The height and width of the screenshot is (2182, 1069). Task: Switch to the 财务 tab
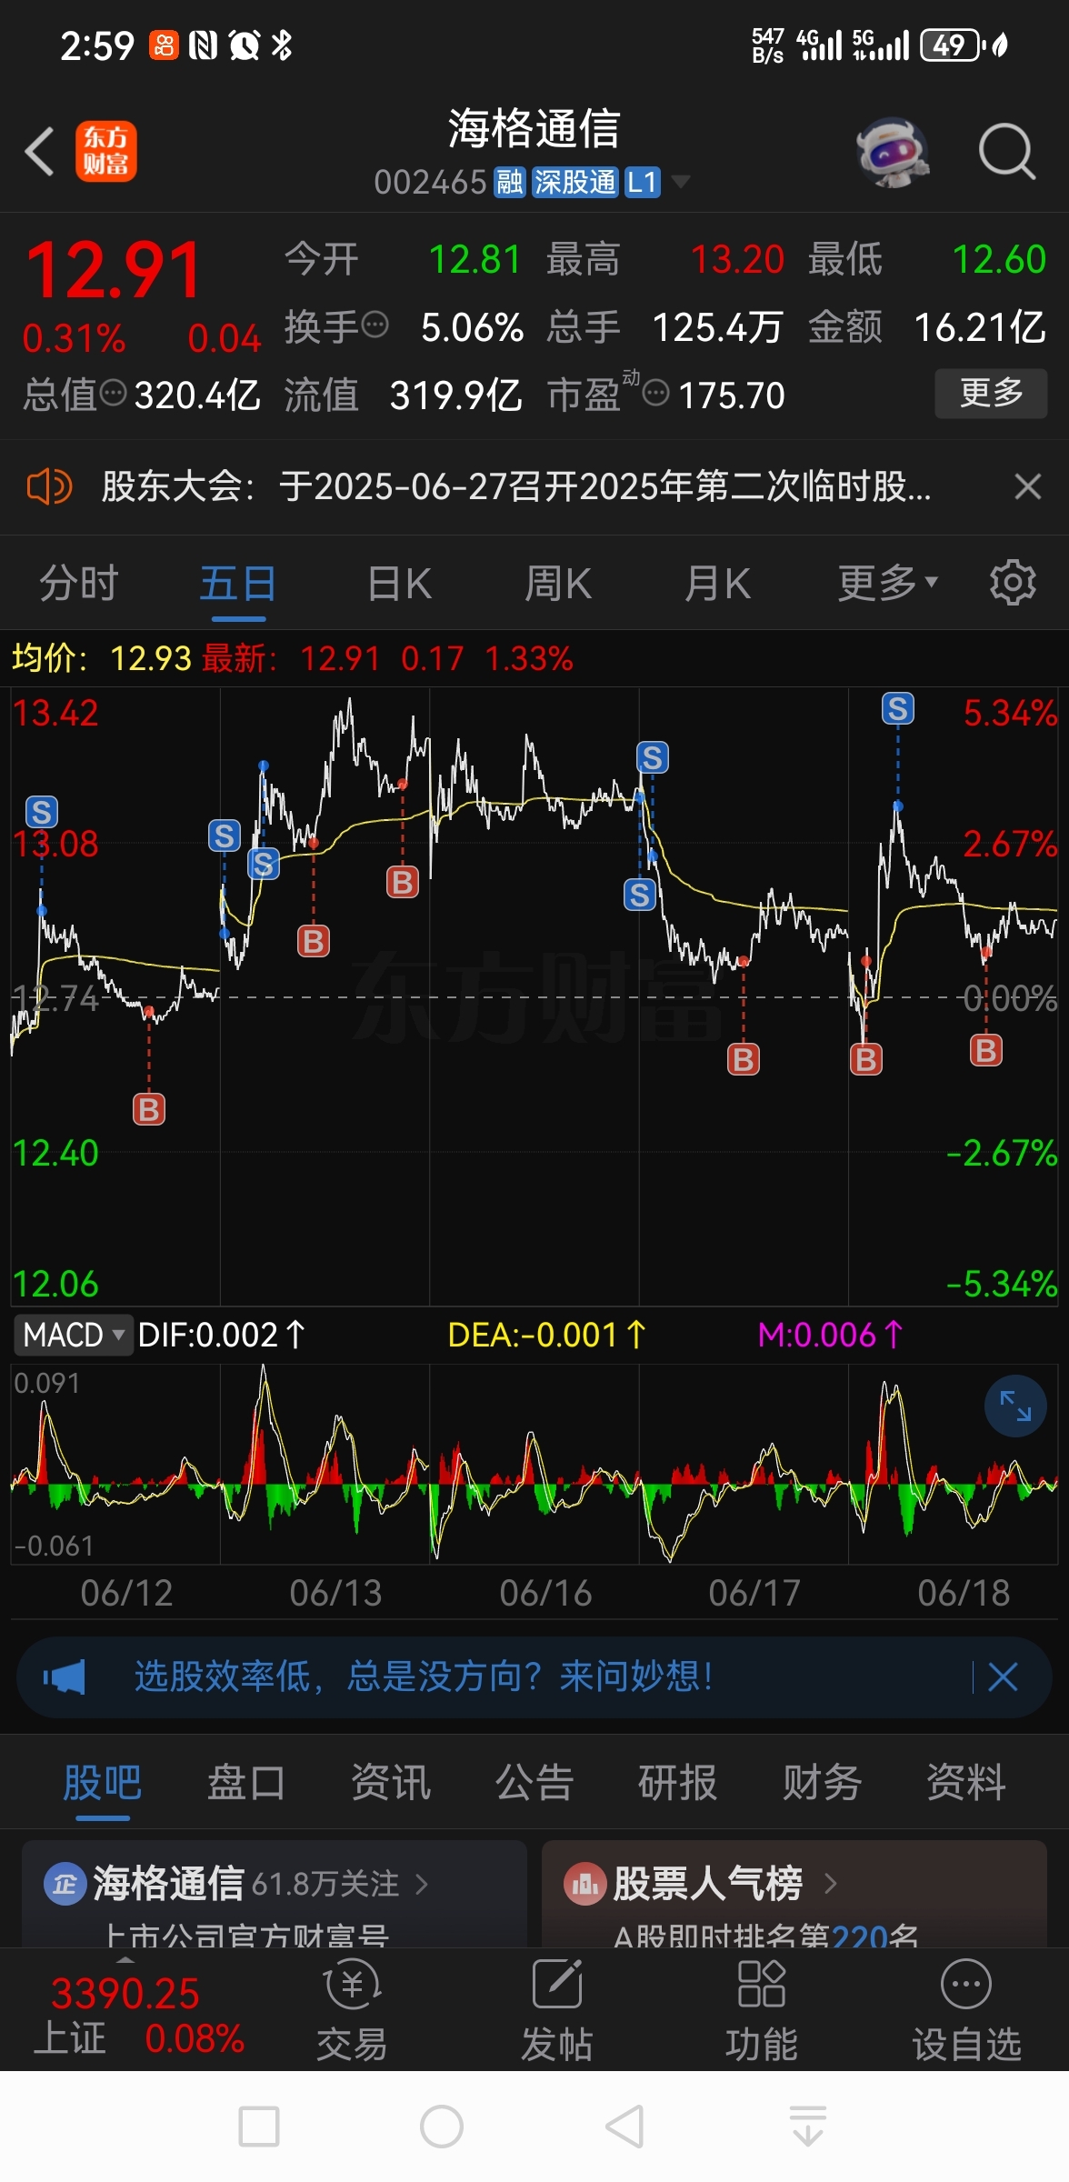click(x=822, y=1782)
